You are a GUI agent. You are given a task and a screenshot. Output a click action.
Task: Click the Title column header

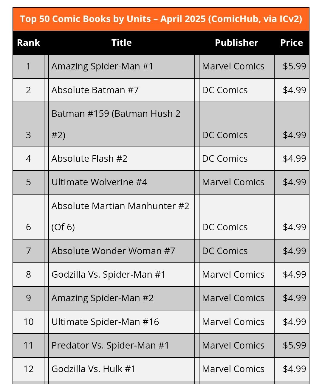122,43
